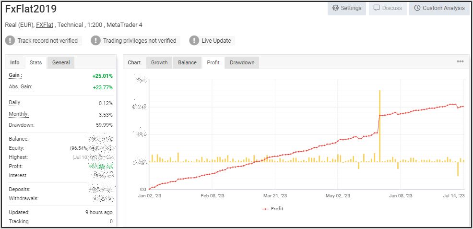
Task: Click the Settings gear button
Action: (346, 8)
